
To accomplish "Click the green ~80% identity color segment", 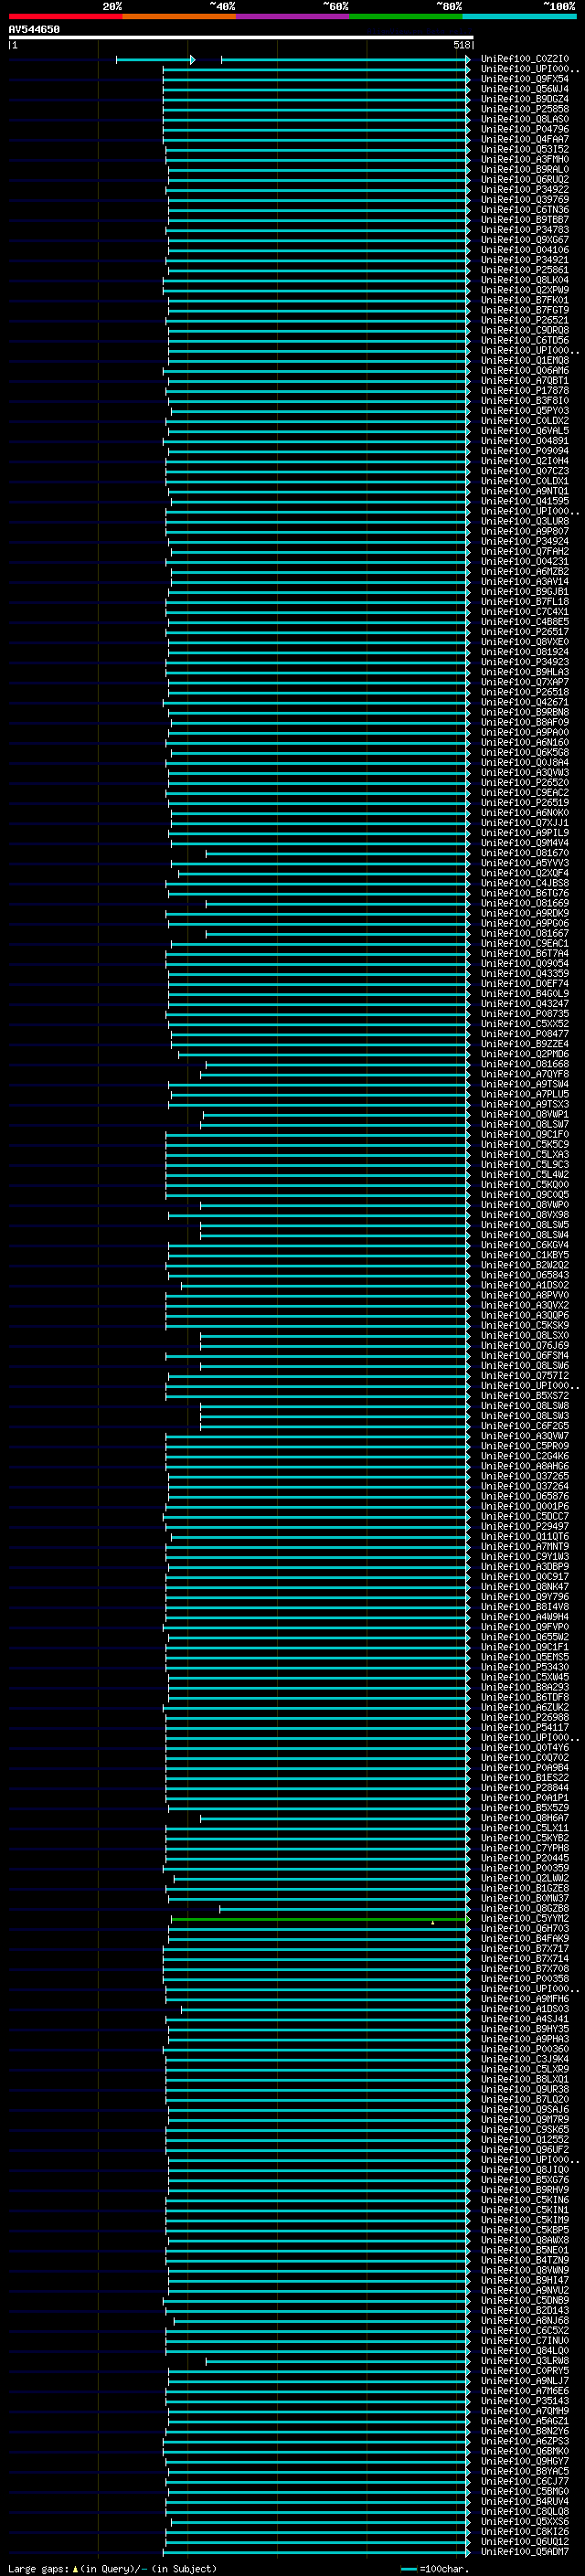I will tap(406, 16).
